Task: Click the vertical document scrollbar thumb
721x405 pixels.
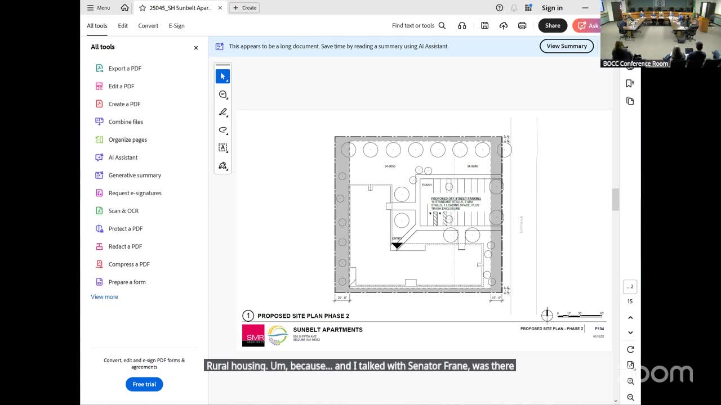Action: click(x=615, y=199)
